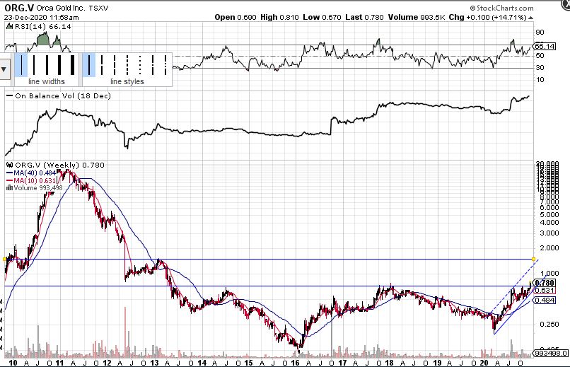Pick the medium (third) line width

pyautogui.click(x=47, y=64)
